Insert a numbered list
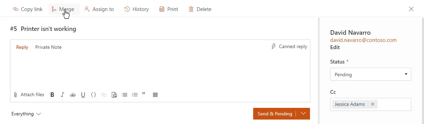Screen dimensions: 424x124 pos(135,95)
